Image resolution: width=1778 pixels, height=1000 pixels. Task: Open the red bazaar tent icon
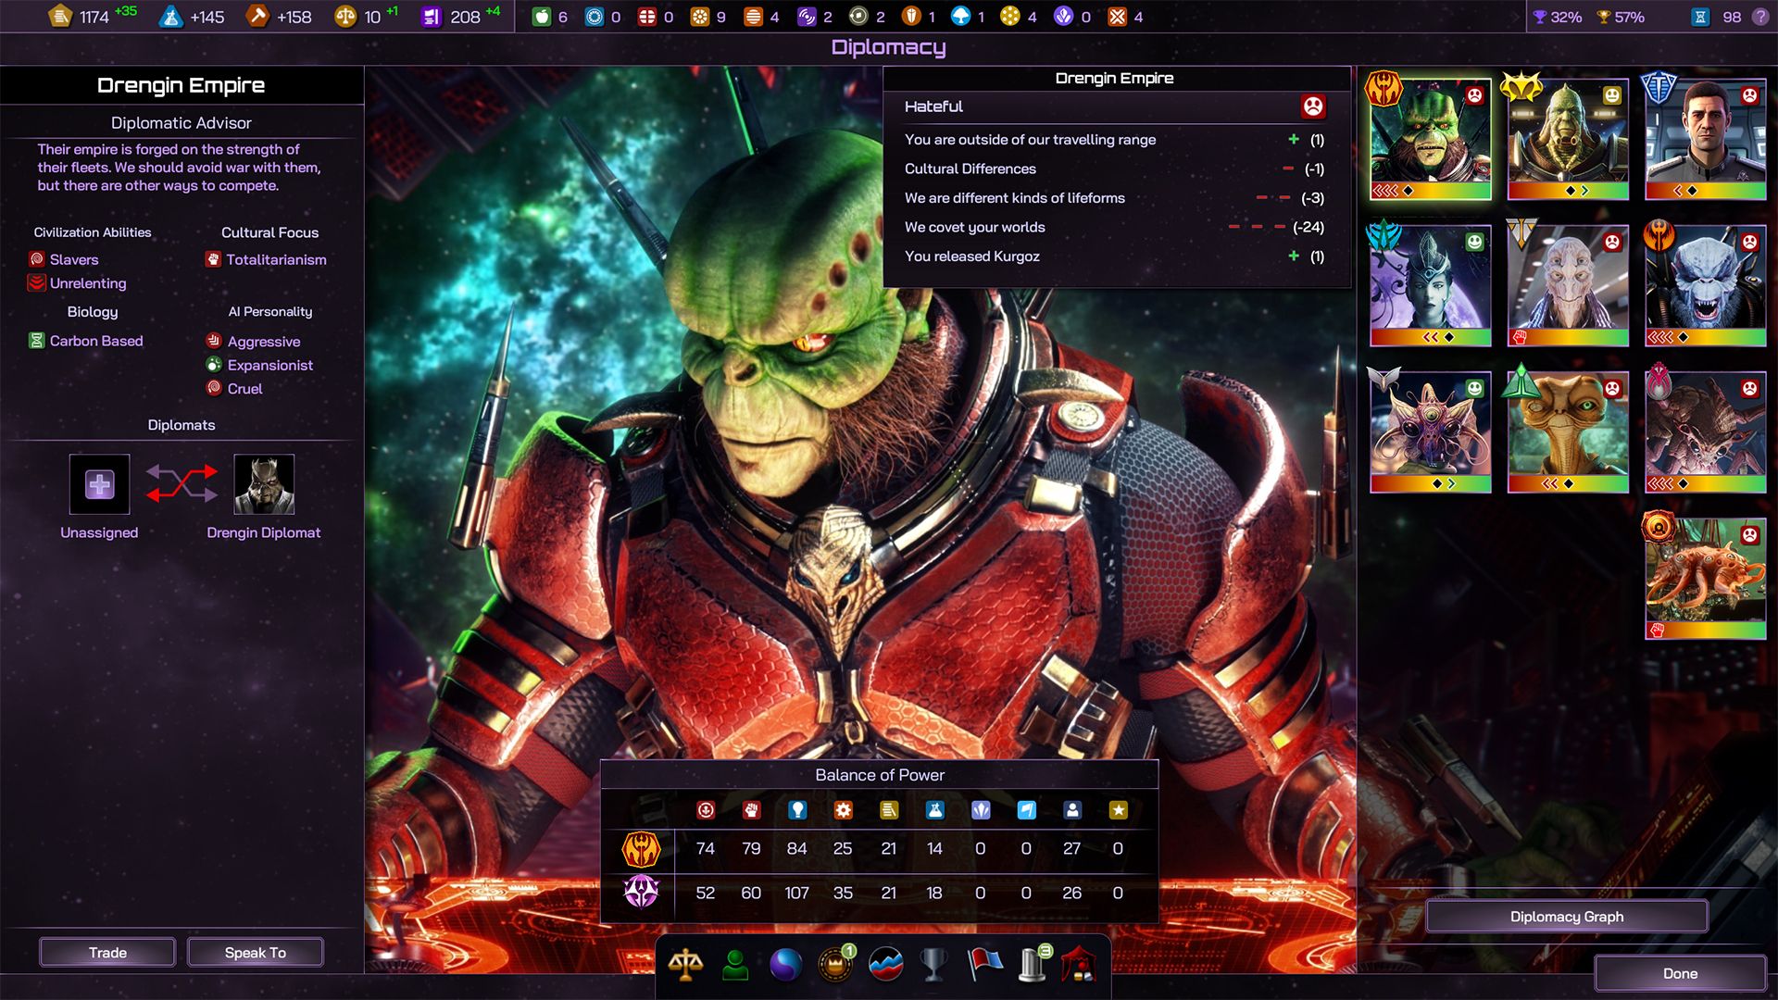1080,965
